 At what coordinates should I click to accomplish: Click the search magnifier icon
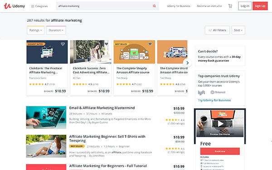(x=154, y=6)
